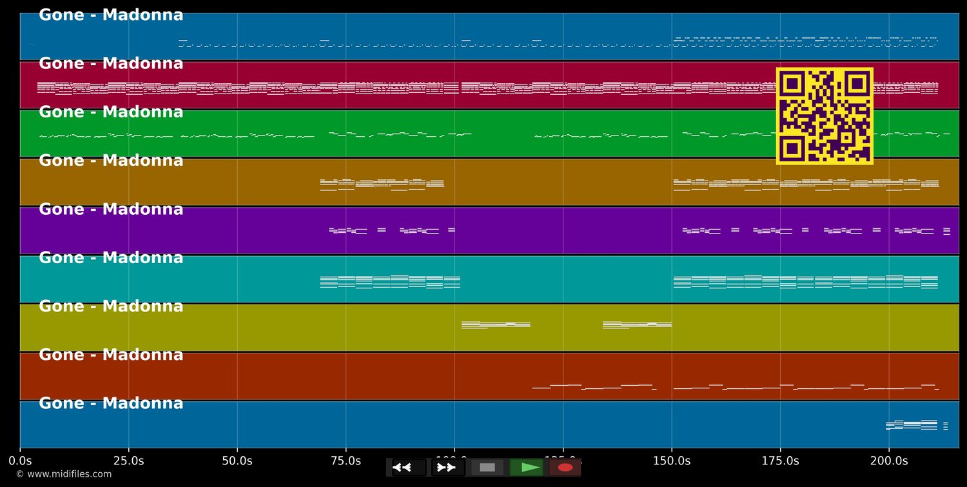Open the yellow QR code image

click(825, 116)
